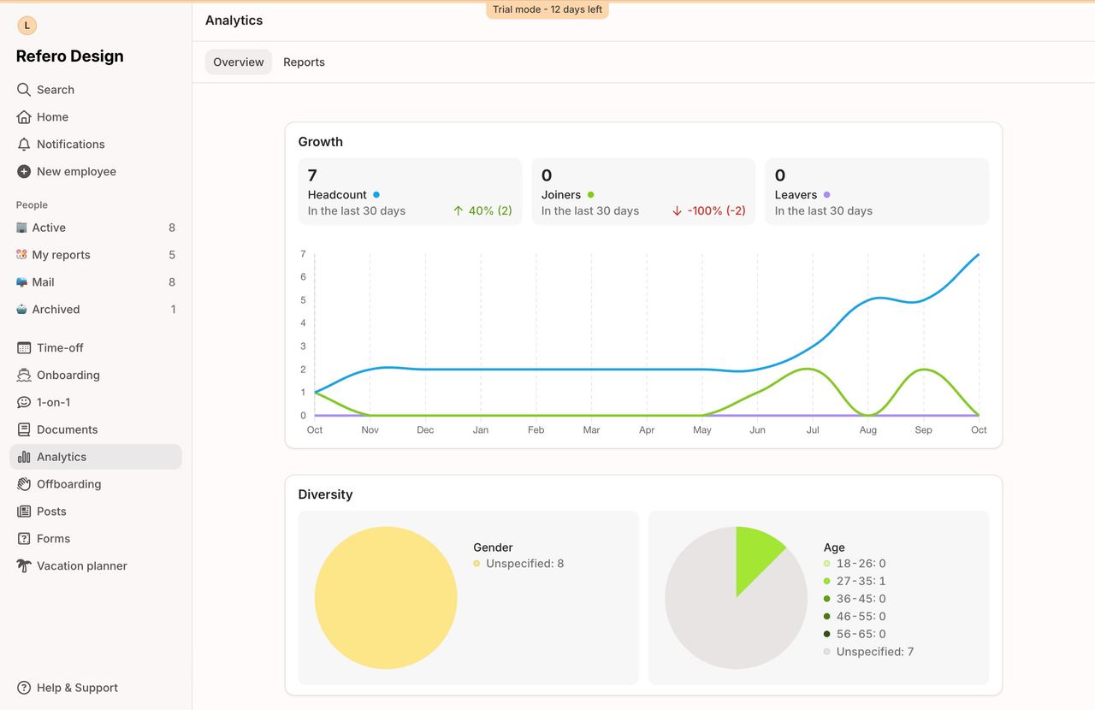
Task: Click the 1-on-1 chat icon
Action: point(24,402)
